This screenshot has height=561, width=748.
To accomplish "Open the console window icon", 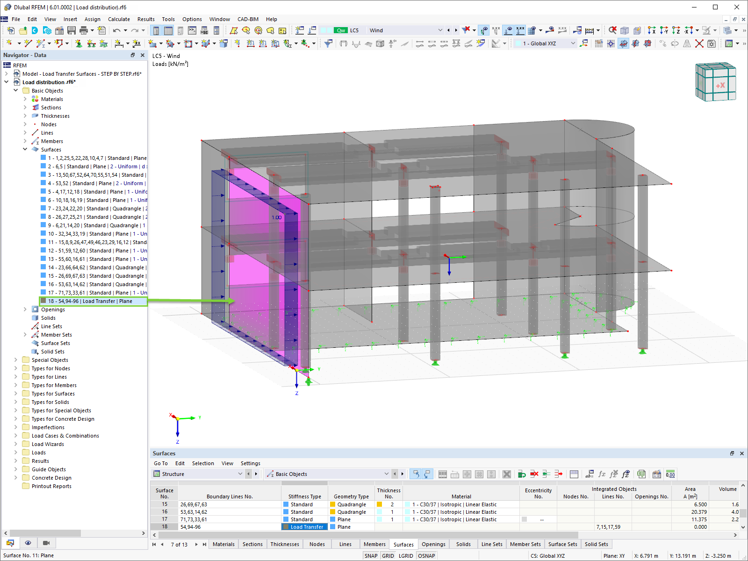I will point(192,30).
